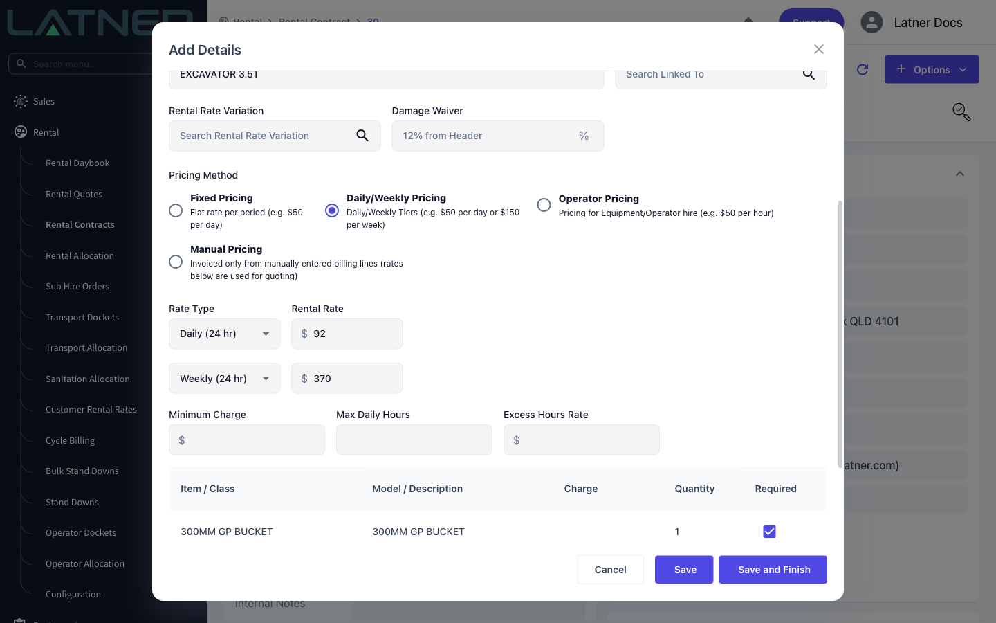Open Sanitation Allocation menu item
This screenshot has width=996, height=623.
(88, 379)
